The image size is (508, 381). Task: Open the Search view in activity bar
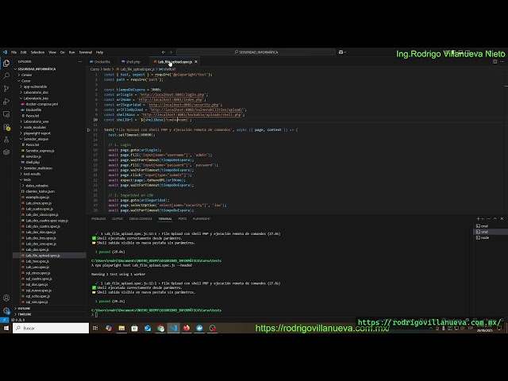(x=6, y=76)
